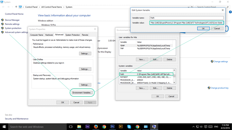Image resolution: width=232 pixels, height=130 pixels.
Task: Open Task View on the taskbar
Action: tap(71, 127)
